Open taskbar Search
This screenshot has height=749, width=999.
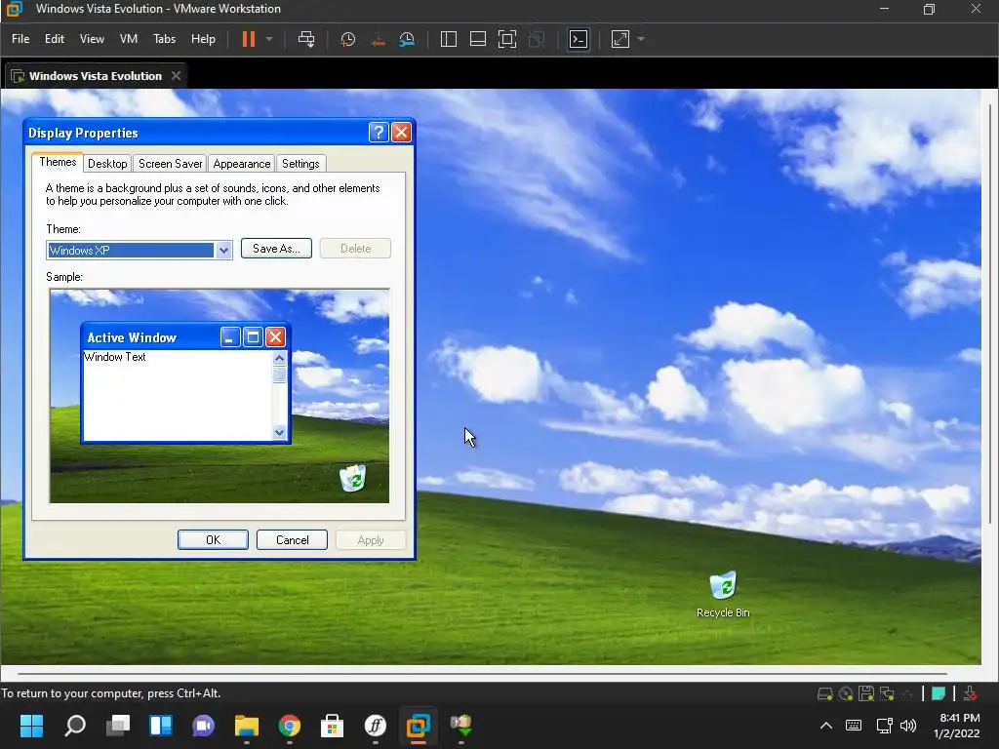(x=74, y=726)
